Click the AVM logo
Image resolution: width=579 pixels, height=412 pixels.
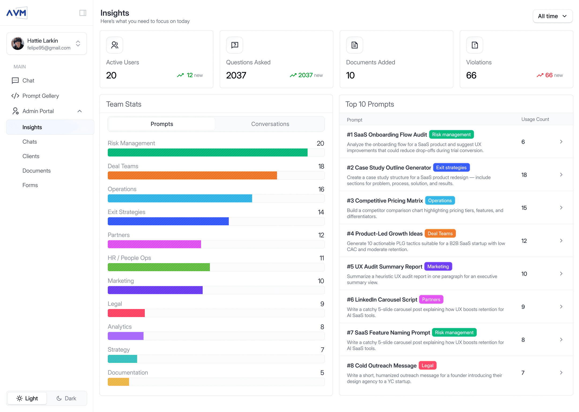tap(17, 13)
